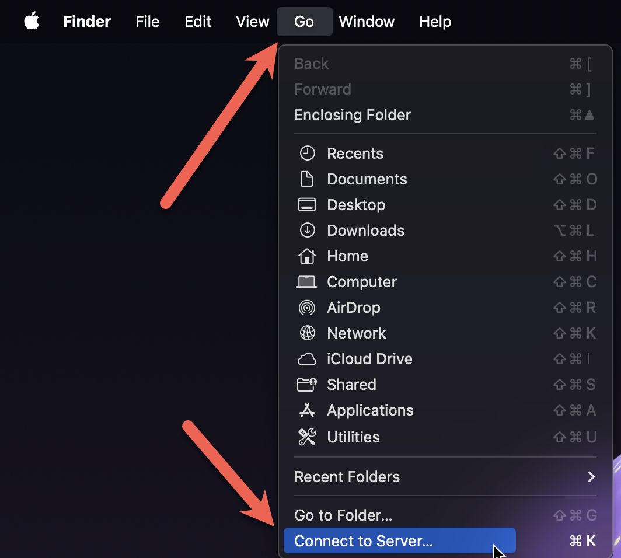Click the Recents clock icon
The width and height of the screenshot is (621, 558).
[308, 153]
